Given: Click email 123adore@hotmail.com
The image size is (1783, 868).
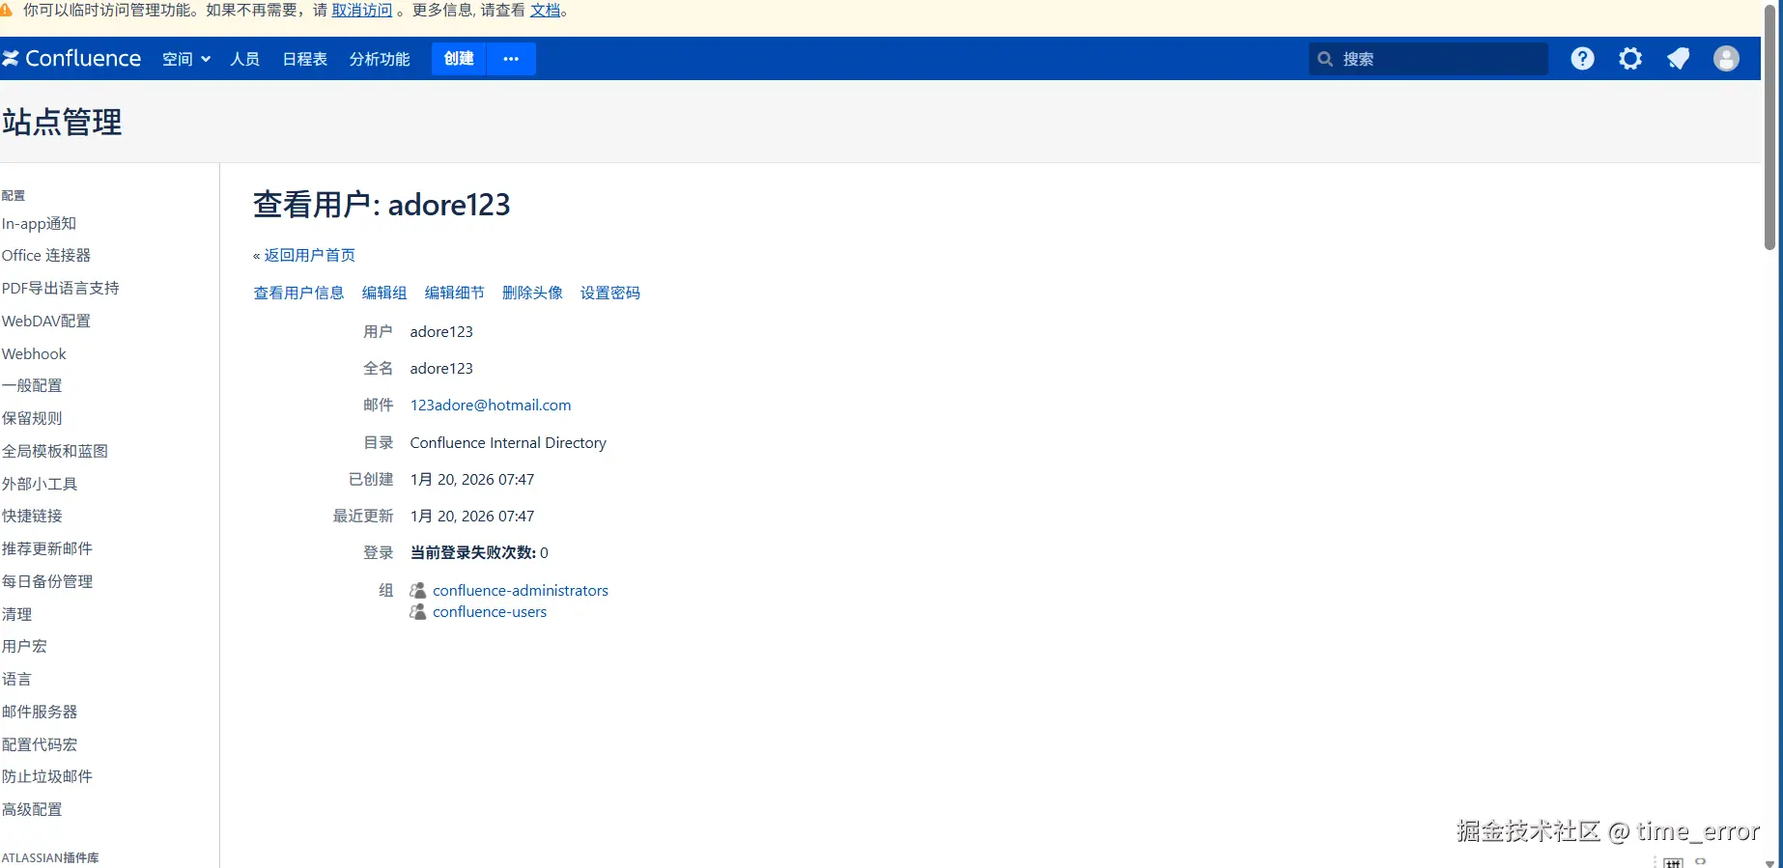Looking at the screenshot, I should 491,406.
